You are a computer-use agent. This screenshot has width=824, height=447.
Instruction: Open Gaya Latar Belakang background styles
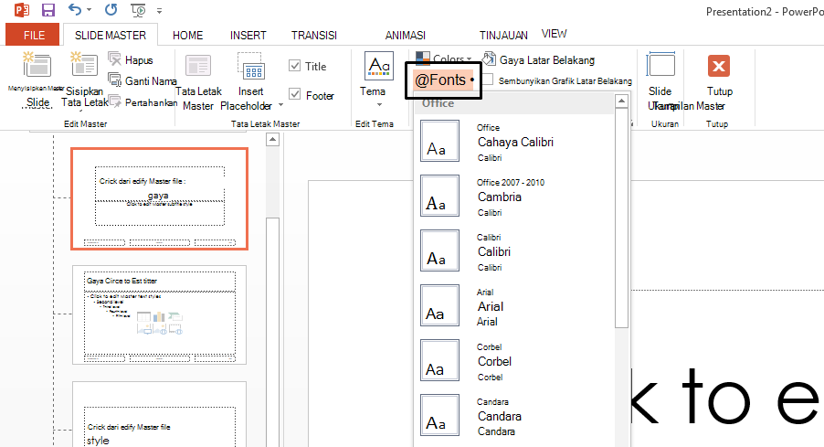[x=539, y=60]
